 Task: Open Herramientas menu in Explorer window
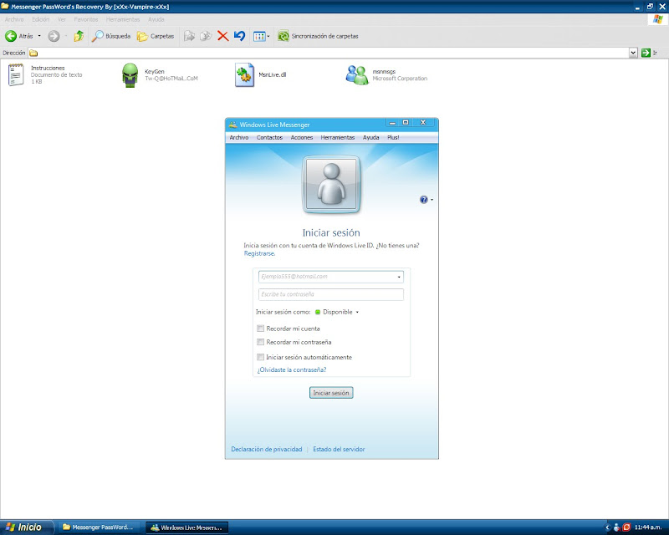[x=123, y=19]
